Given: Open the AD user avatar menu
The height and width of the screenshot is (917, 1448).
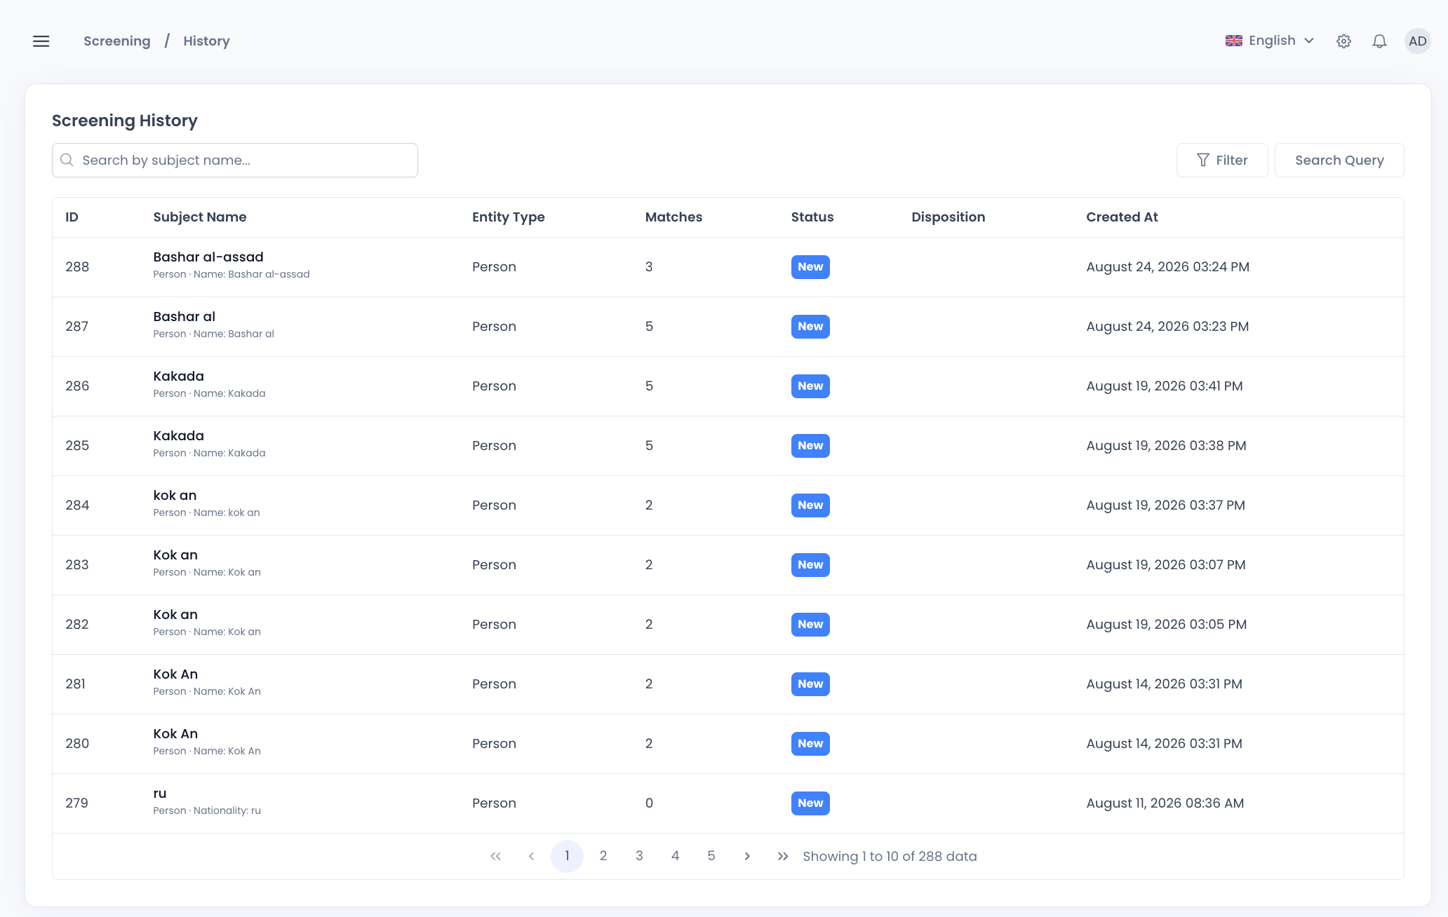Looking at the screenshot, I should [x=1417, y=41].
